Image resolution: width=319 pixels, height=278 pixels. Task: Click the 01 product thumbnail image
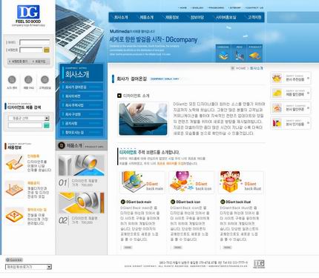point(82,165)
